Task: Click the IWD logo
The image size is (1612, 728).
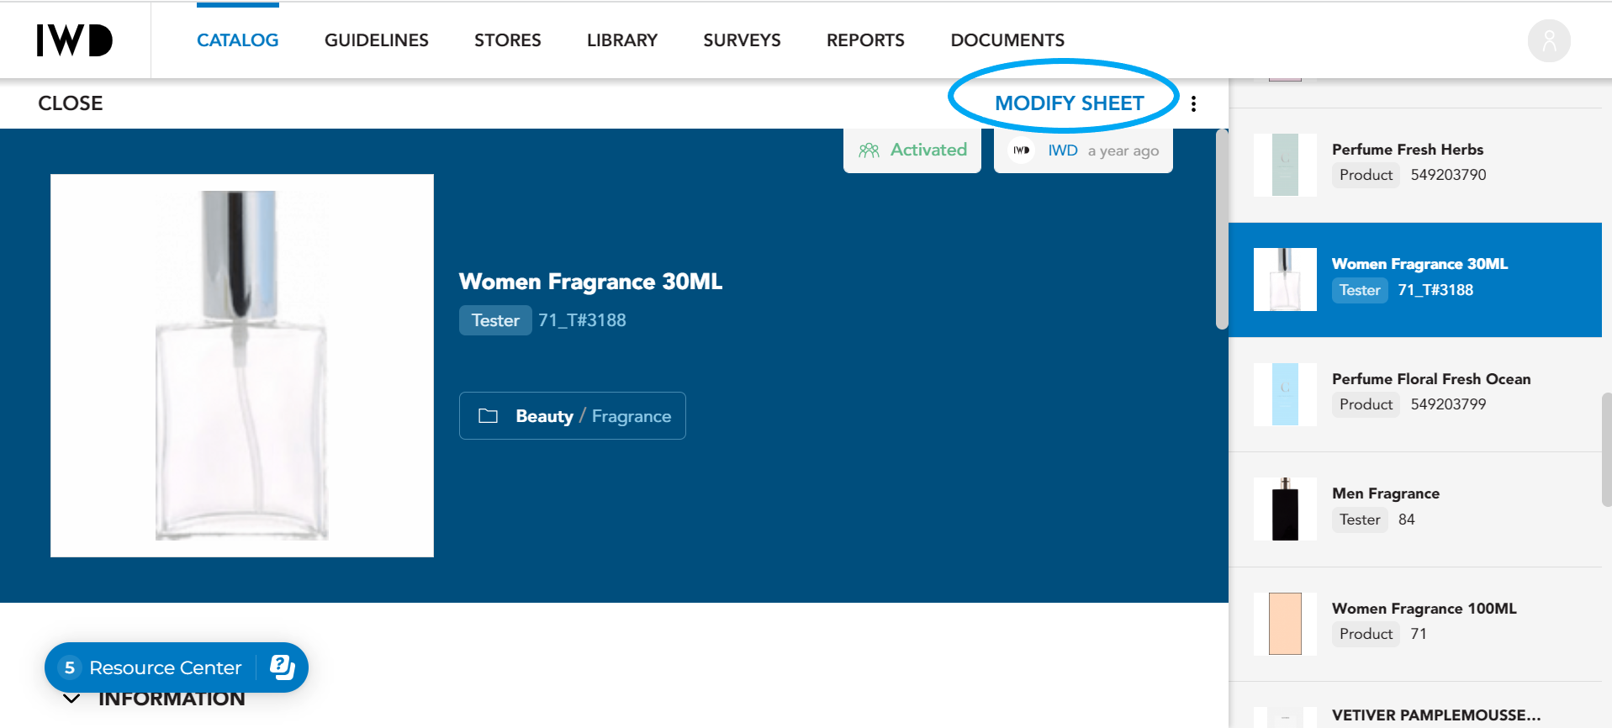Action: [74, 40]
